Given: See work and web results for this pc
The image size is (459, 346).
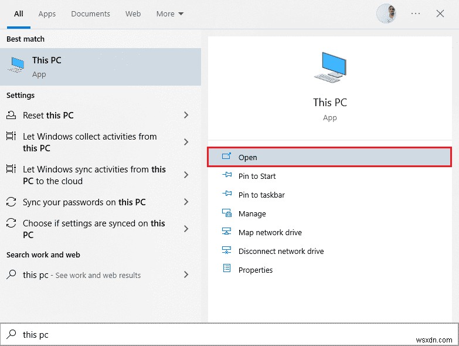Looking at the screenshot, I should (100, 274).
